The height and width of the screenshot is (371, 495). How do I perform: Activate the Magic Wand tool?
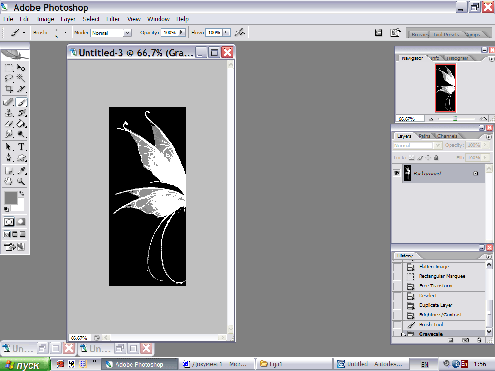click(21, 78)
